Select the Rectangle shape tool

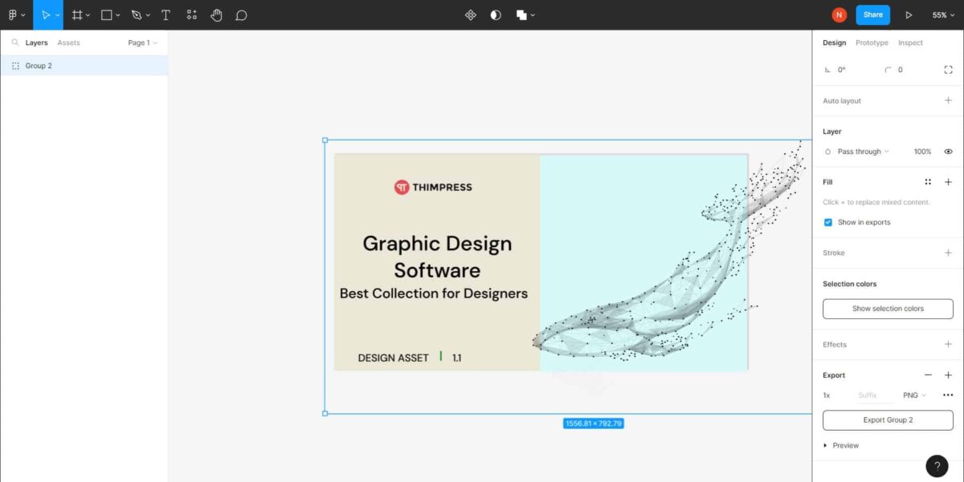tap(105, 14)
